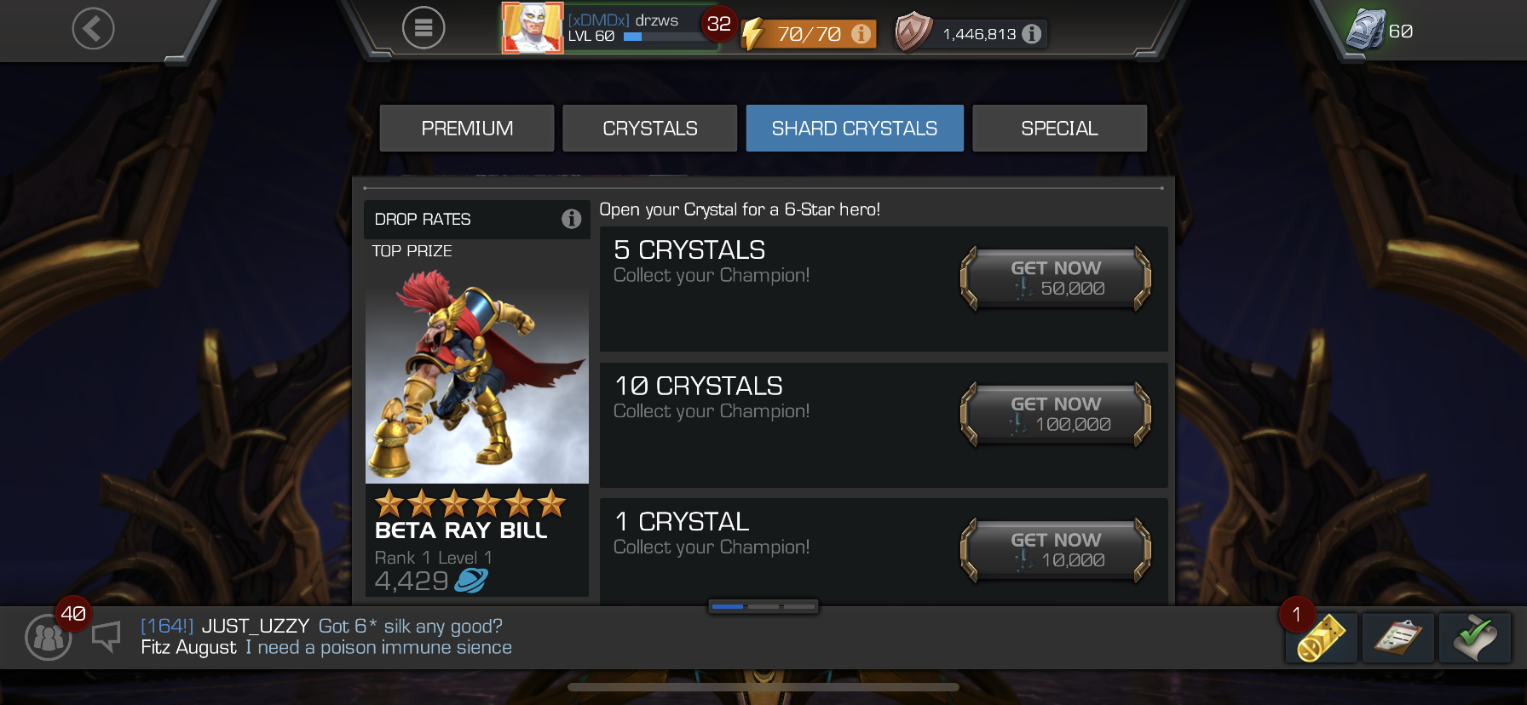Open the units currency icon showing 60
The width and height of the screenshot is (1527, 705).
pyautogui.click(x=1365, y=30)
